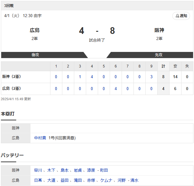Open pitcher 漆原 profile link
This screenshot has height=186, width=194.
(91, 170)
